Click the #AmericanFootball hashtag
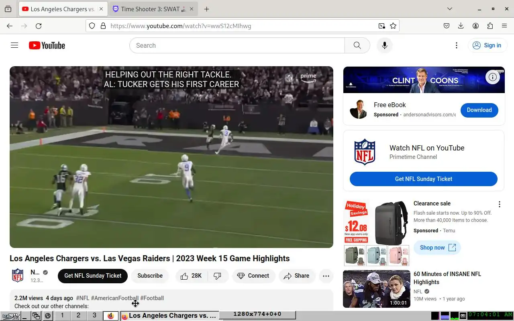Image resolution: width=514 pixels, height=321 pixels. click(x=115, y=298)
